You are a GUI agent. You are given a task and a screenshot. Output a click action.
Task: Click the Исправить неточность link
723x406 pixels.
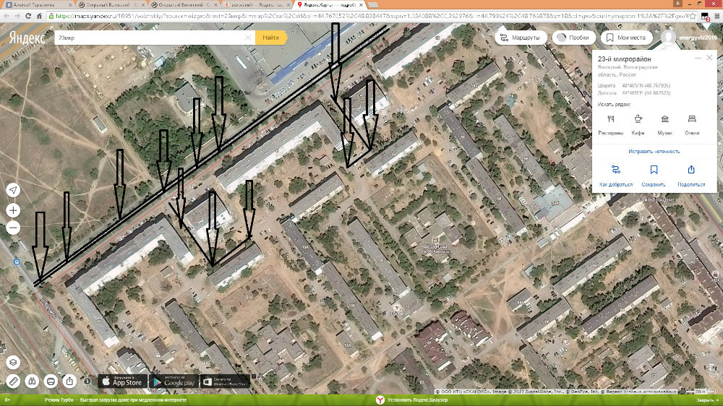click(x=654, y=152)
